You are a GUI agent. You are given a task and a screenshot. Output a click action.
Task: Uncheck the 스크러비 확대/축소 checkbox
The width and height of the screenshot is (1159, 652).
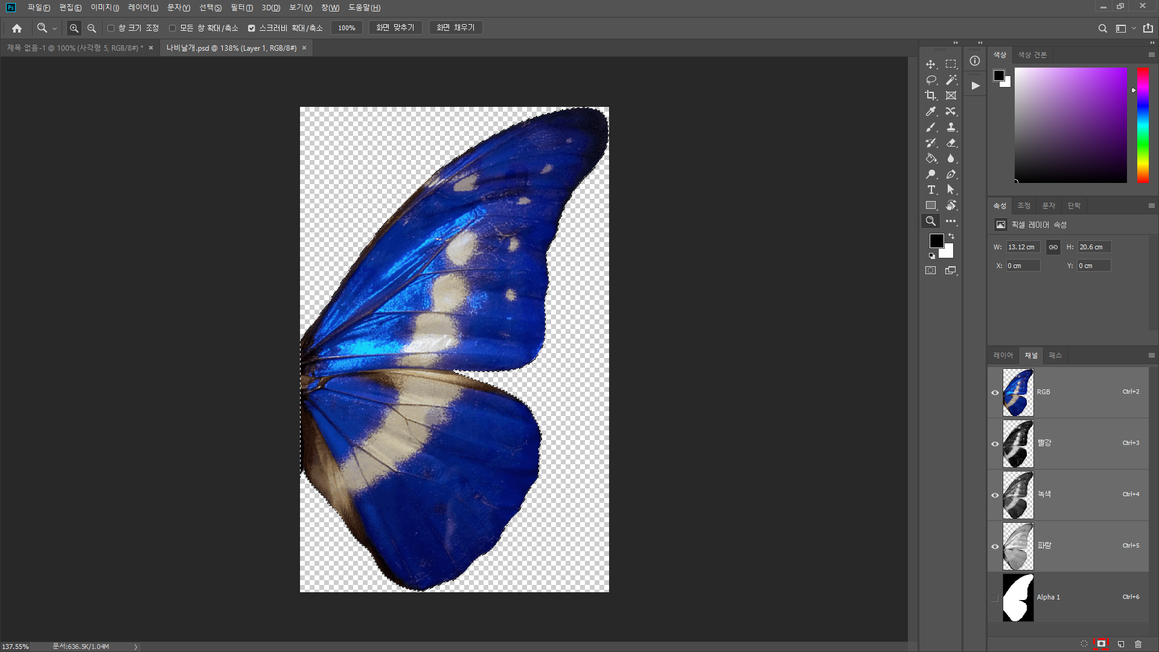pos(252,28)
